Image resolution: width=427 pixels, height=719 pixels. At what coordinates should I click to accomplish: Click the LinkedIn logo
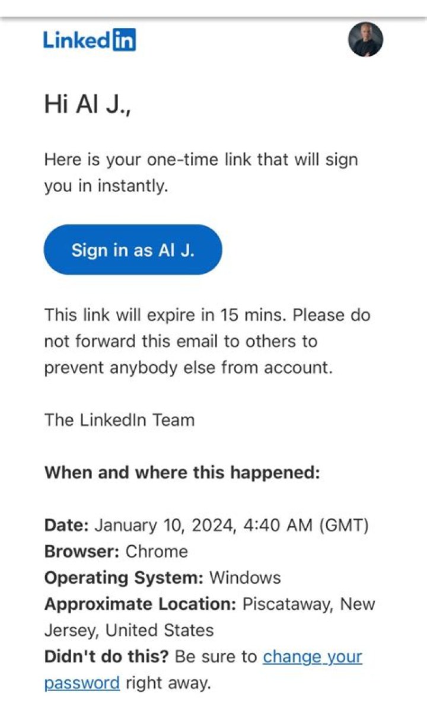[89, 40]
